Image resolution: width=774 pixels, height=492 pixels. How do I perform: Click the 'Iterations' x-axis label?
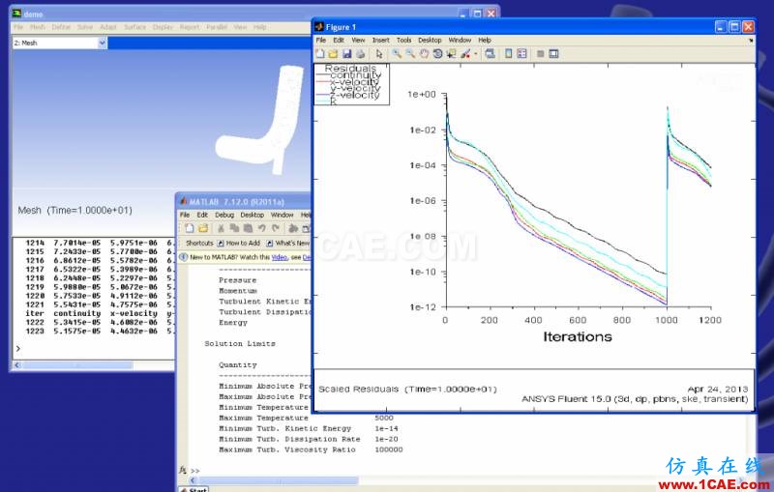pos(578,336)
